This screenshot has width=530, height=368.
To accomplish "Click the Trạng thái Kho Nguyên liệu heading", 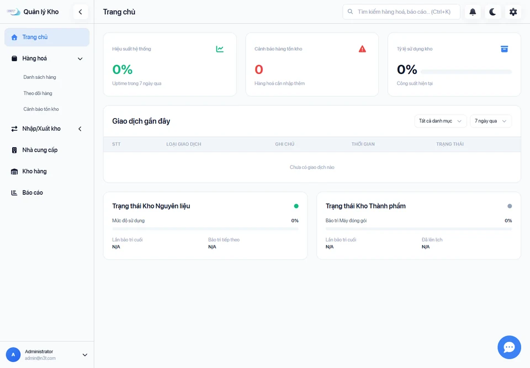I will 151,206.
